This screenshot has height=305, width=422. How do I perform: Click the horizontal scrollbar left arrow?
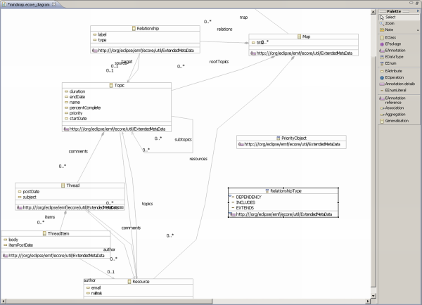[x=4, y=301]
